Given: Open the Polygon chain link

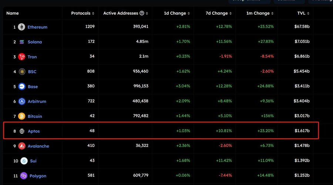Looking at the screenshot, I should [x=38, y=176].
